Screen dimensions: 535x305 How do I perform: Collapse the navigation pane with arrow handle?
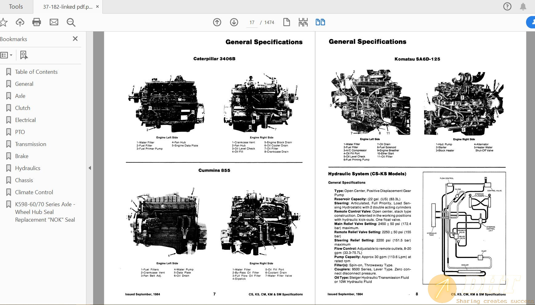[90, 168]
